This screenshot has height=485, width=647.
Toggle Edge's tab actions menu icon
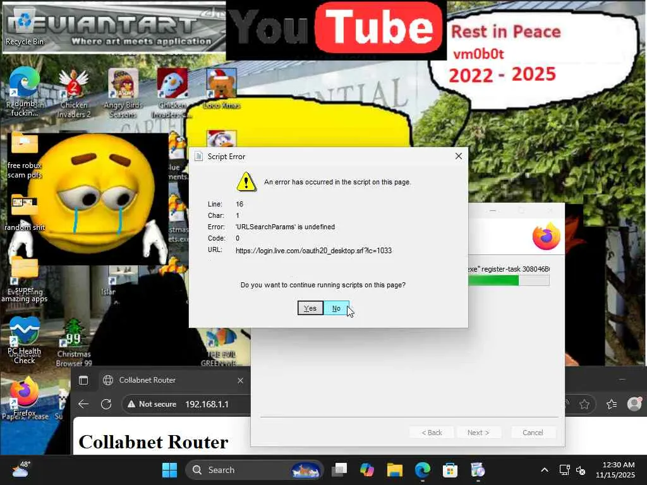83,380
